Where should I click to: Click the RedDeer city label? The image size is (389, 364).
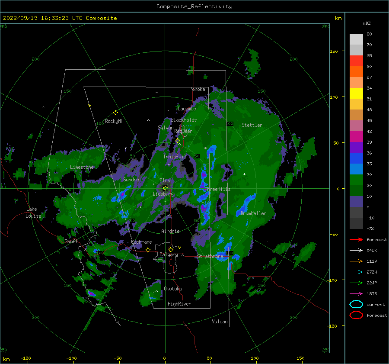tap(183, 131)
